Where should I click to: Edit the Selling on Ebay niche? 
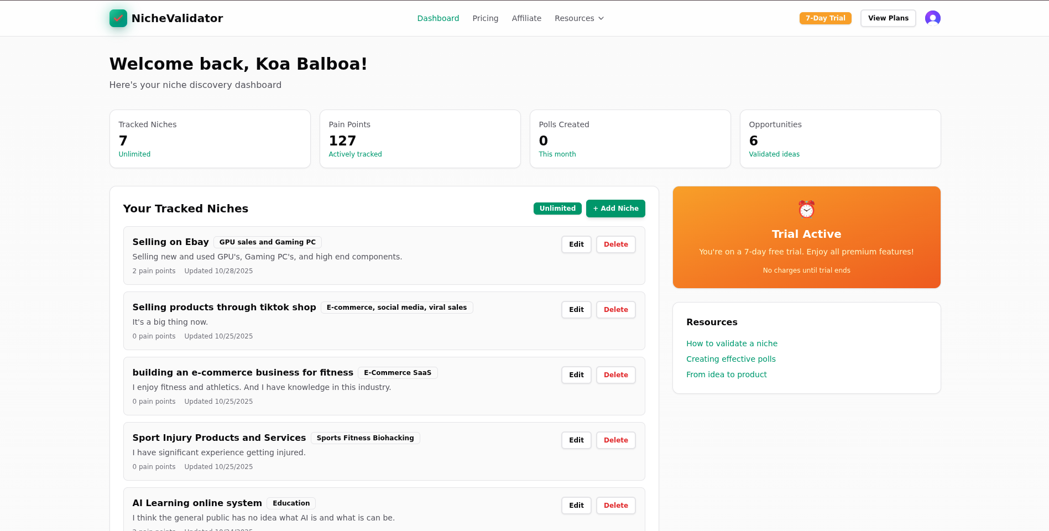click(576, 244)
